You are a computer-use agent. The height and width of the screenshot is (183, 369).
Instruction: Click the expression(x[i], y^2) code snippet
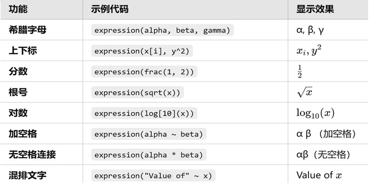pyautogui.click(x=142, y=52)
